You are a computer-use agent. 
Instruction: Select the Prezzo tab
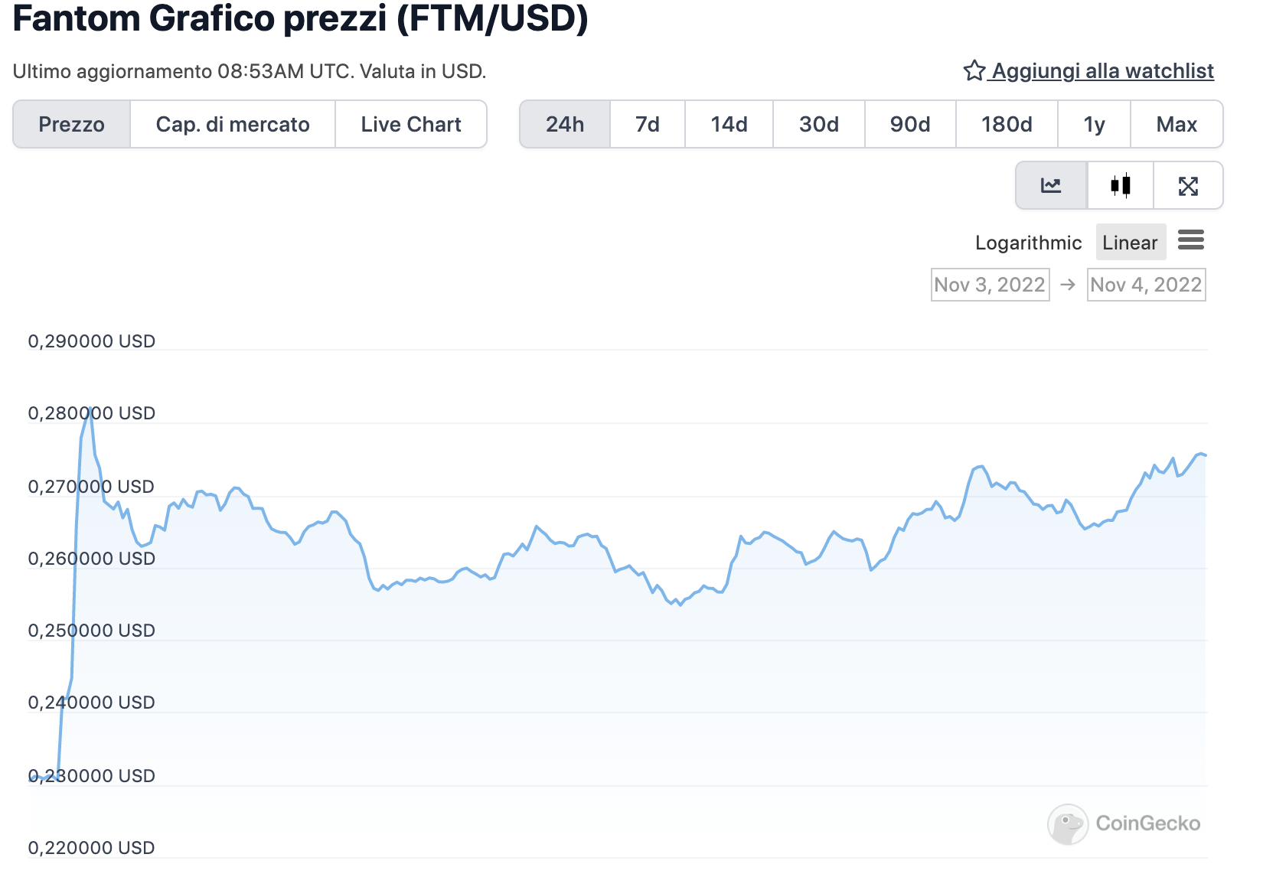[72, 124]
